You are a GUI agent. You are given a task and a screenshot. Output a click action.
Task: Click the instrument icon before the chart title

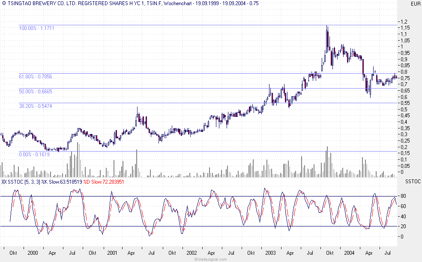4,3
